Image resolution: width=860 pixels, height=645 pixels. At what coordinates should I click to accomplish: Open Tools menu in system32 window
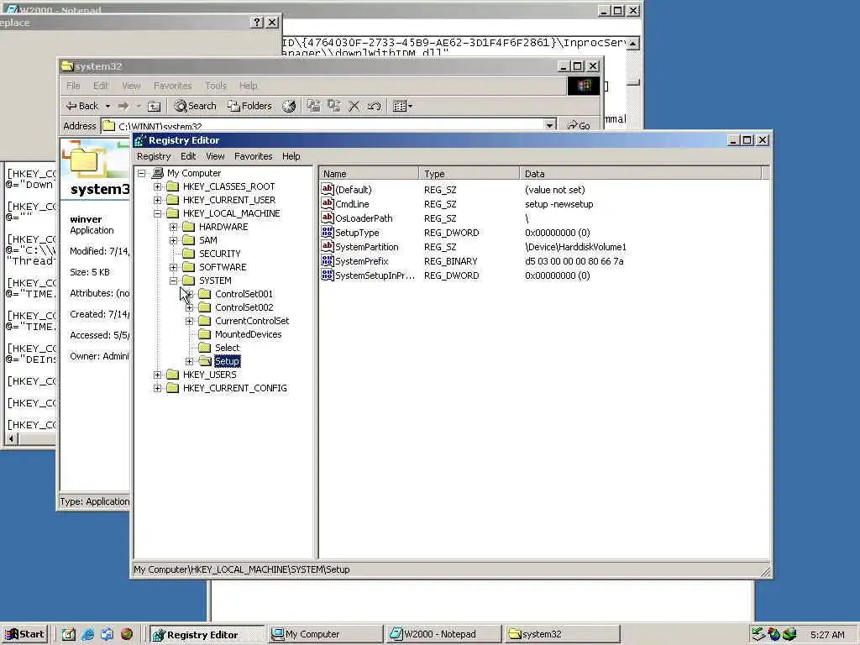[216, 86]
